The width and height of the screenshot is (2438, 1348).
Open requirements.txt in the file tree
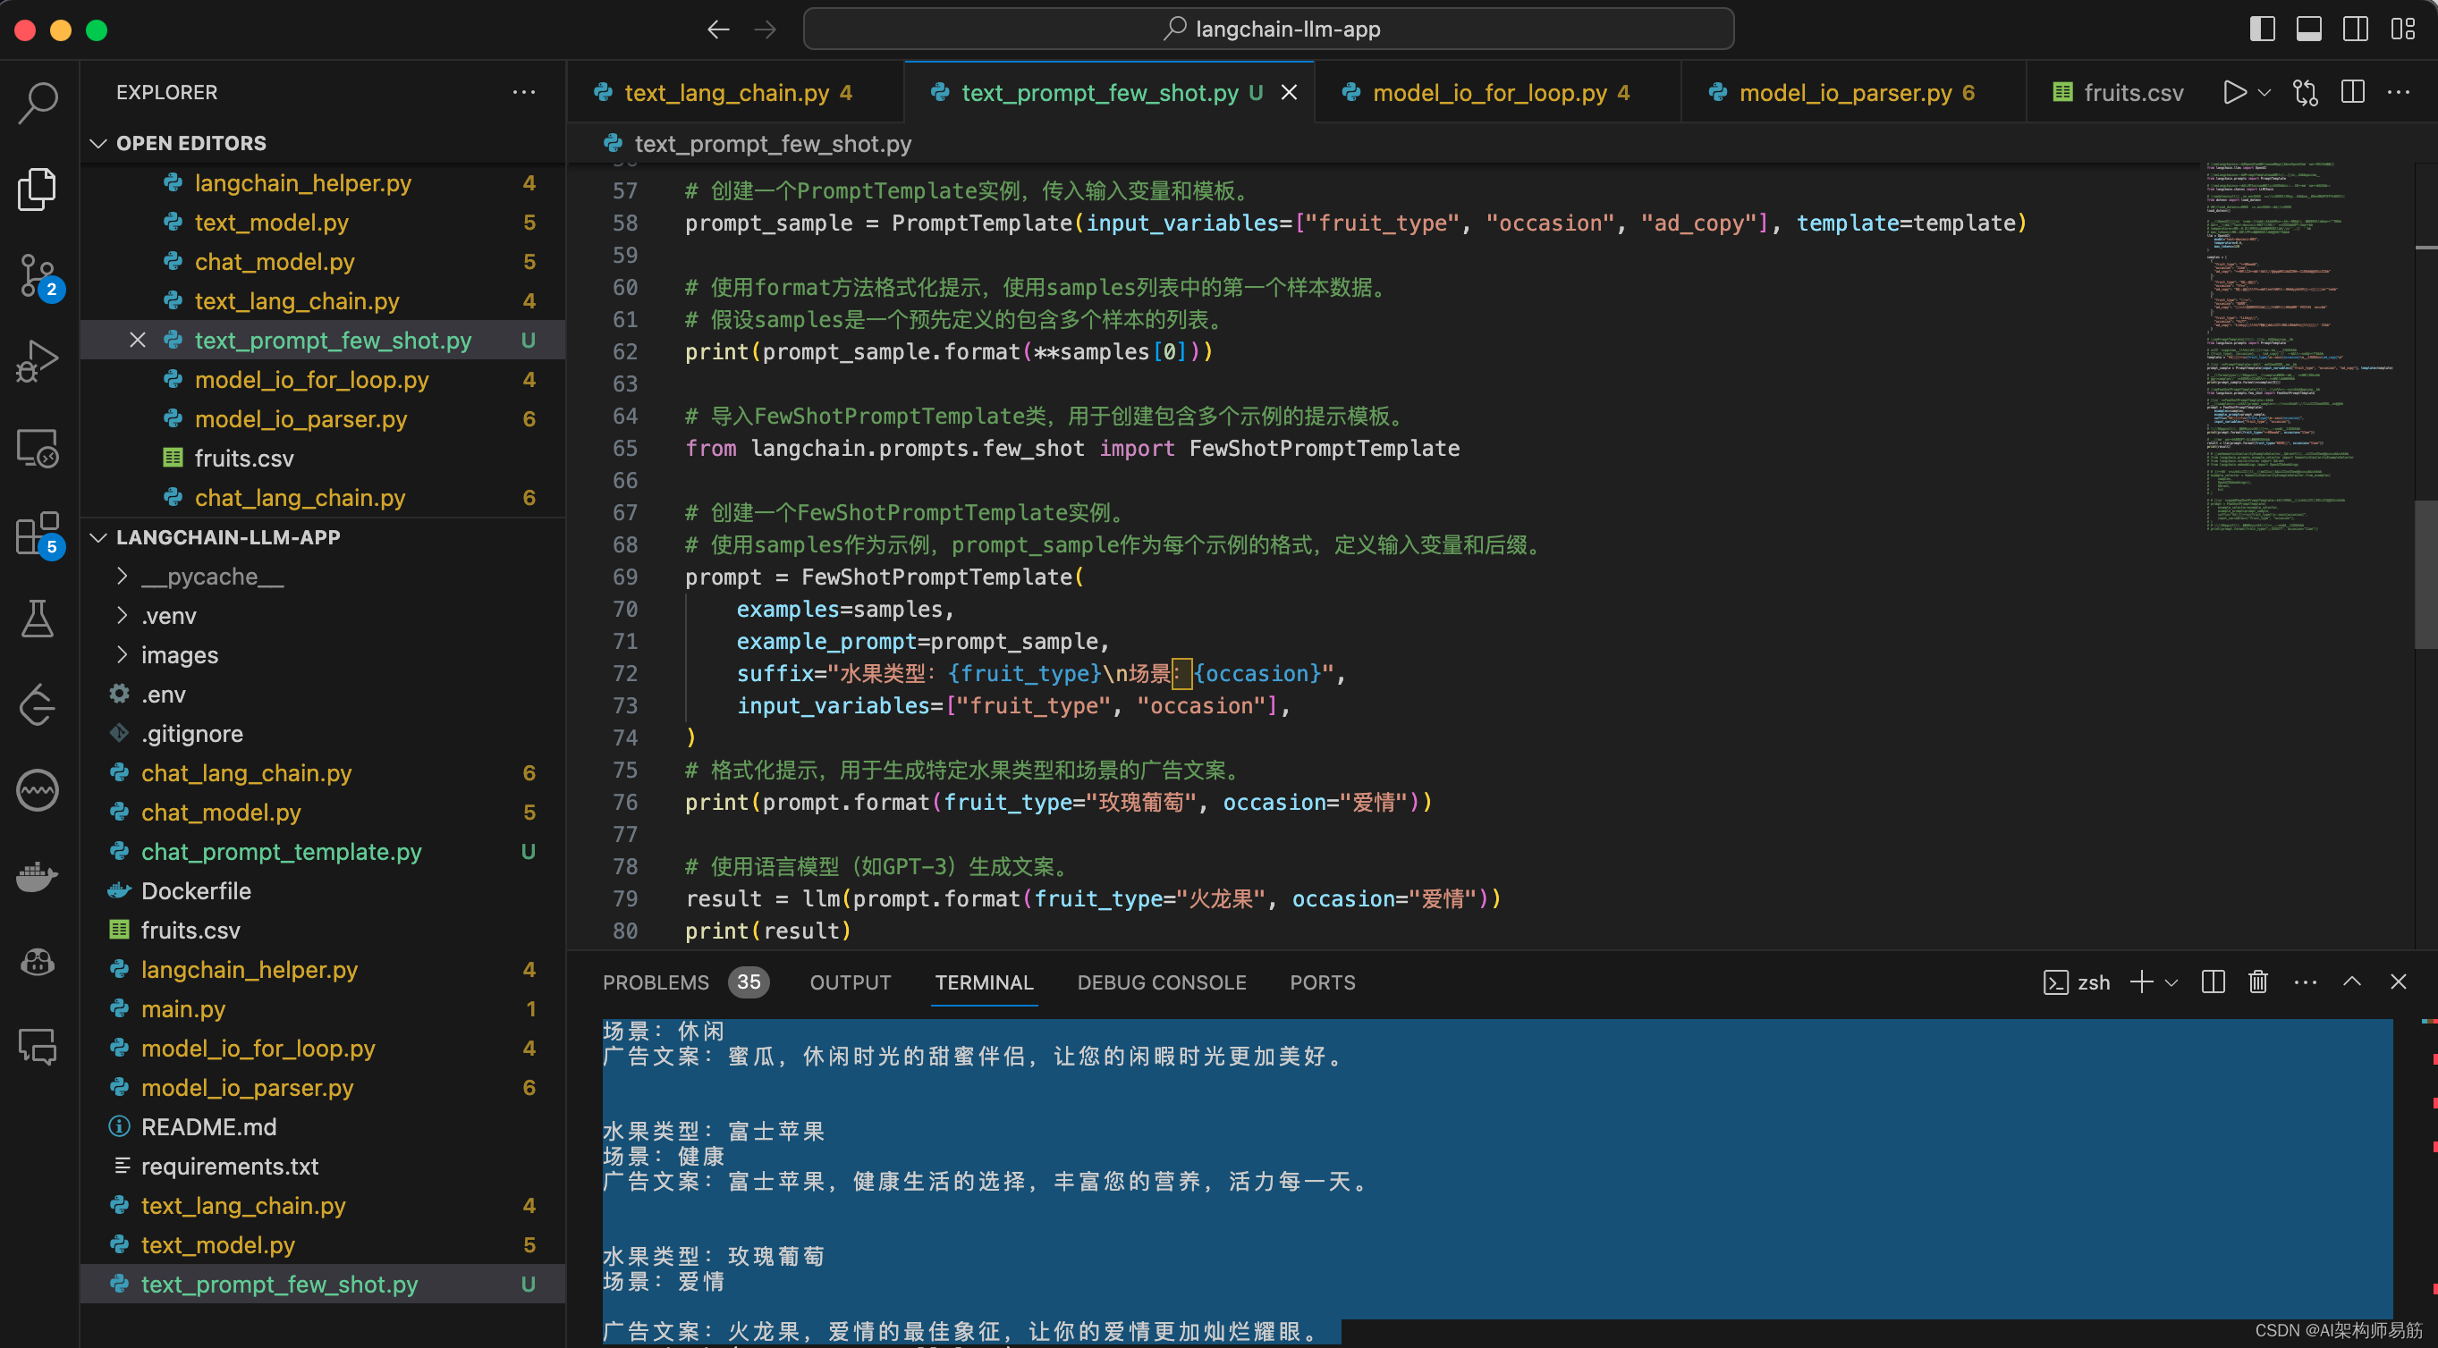point(323,1166)
